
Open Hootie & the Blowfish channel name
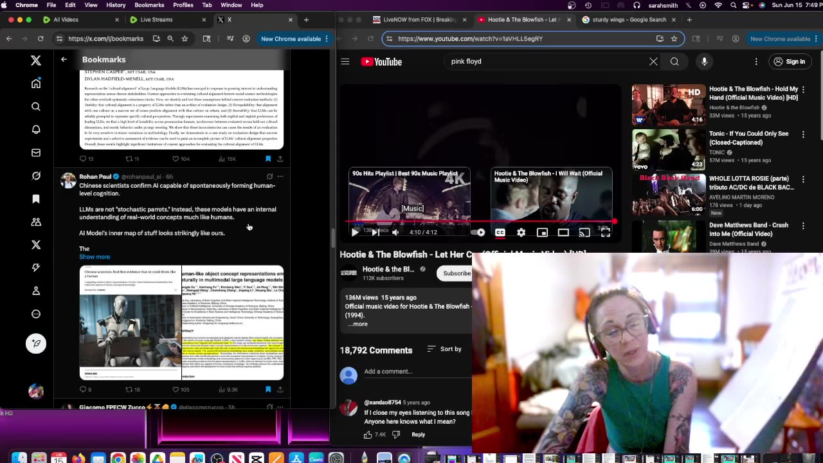point(388,269)
